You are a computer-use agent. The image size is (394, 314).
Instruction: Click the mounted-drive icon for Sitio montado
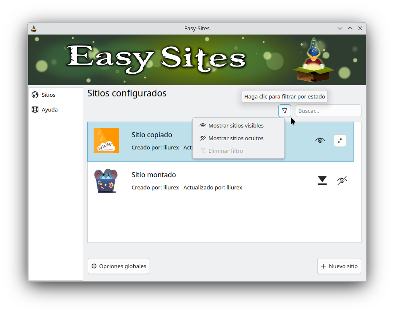pyautogui.click(x=322, y=181)
